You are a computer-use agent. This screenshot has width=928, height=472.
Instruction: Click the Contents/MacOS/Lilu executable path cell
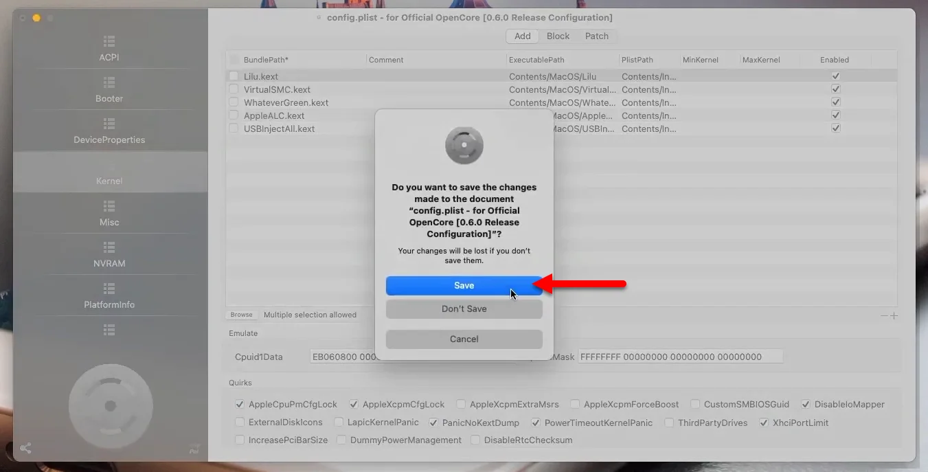pyautogui.click(x=552, y=76)
